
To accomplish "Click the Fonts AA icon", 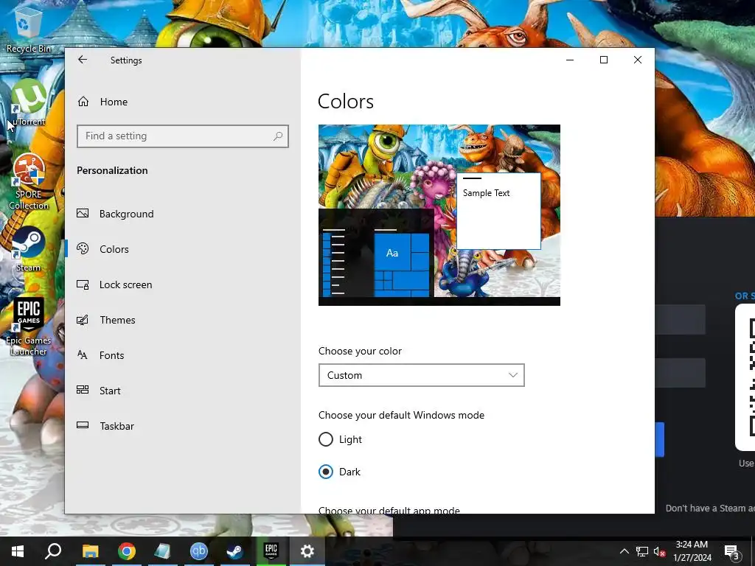I will pyautogui.click(x=83, y=355).
